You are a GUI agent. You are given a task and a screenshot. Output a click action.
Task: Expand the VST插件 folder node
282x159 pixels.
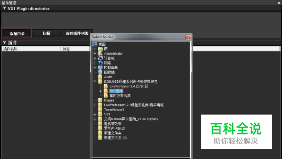coord(101,91)
